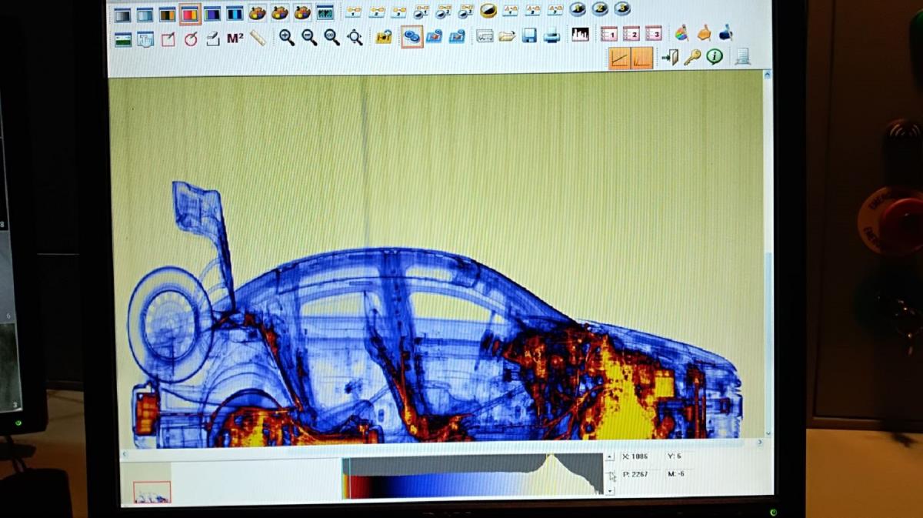Viewport: 923px width, 518px height.
Task: Open image file with folder icon
Action: [x=507, y=35]
